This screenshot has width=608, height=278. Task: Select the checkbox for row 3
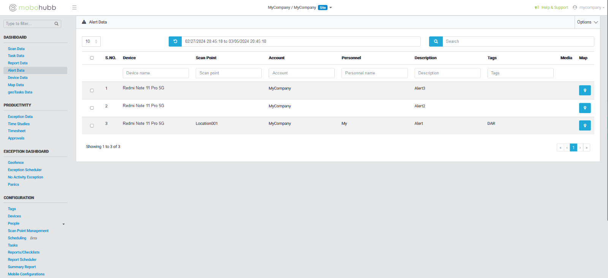click(x=92, y=126)
